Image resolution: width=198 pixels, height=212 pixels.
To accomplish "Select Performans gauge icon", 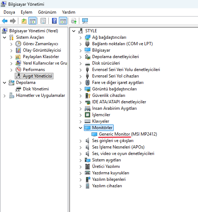I will (x=18, y=70).
